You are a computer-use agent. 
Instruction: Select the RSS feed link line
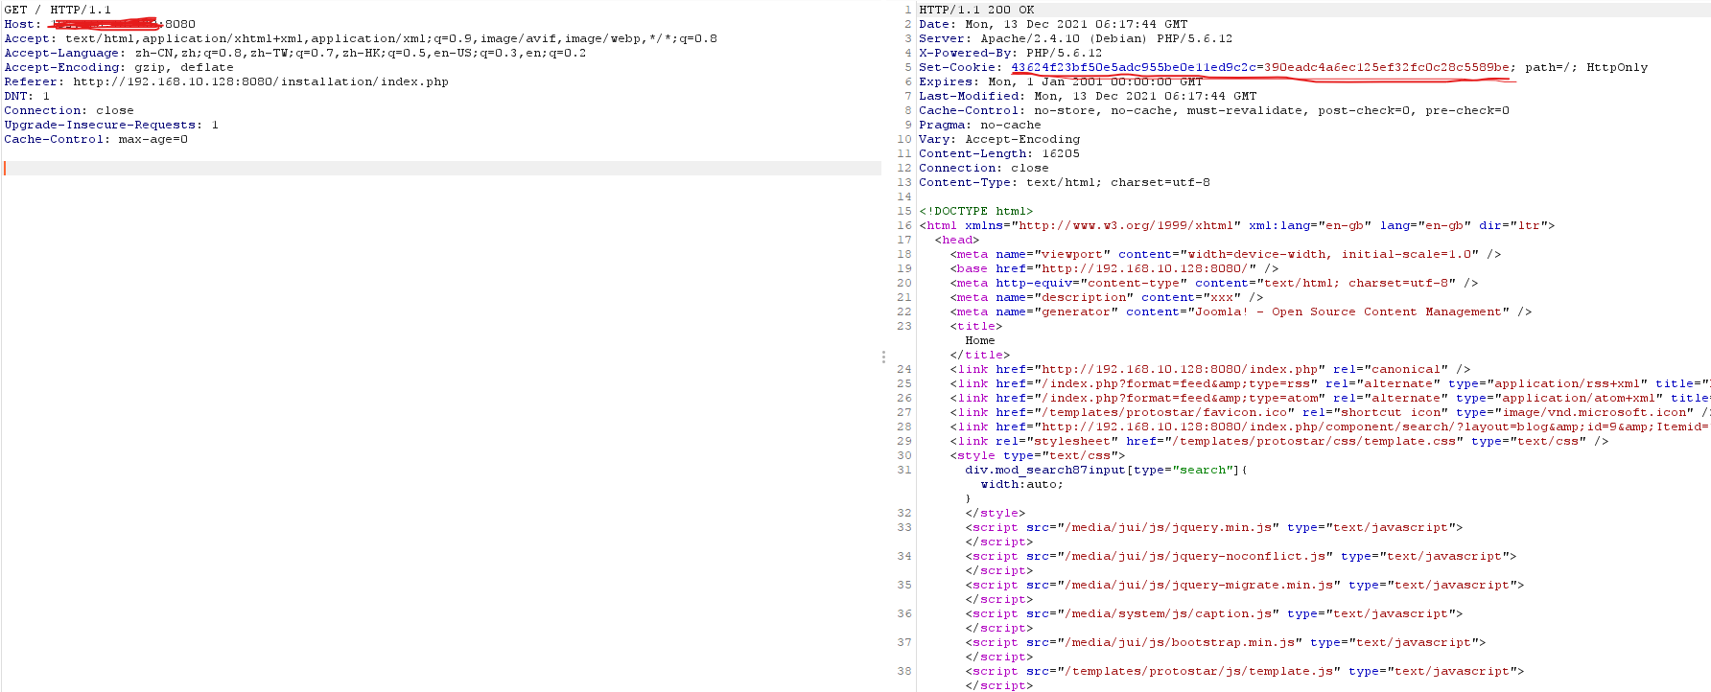pyautogui.click(x=1330, y=383)
